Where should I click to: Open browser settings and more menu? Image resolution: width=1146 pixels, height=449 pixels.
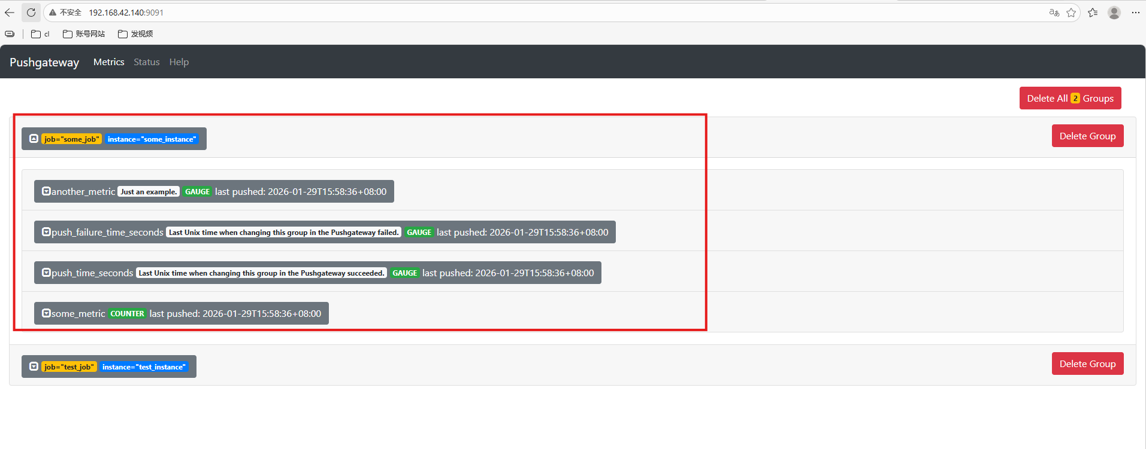click(1135, 13)
